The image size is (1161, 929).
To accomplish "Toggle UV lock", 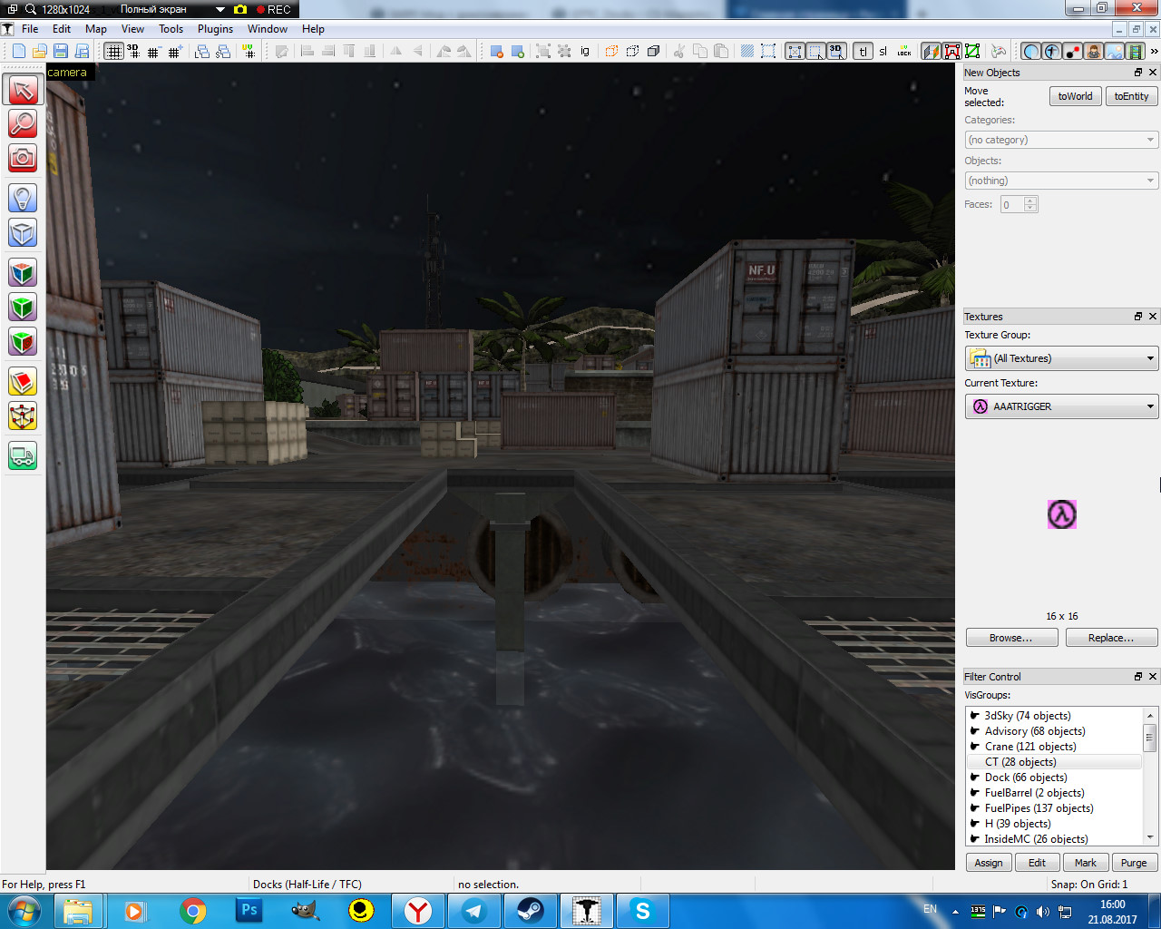I will coord(904,51).
